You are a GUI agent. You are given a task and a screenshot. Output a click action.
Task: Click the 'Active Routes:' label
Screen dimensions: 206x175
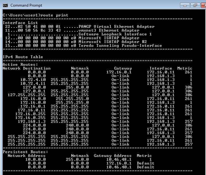tap(20, 65)
